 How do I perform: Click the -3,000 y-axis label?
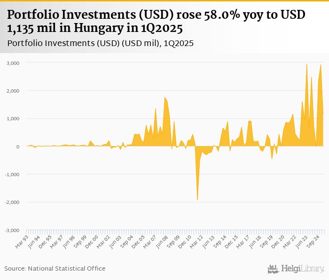pyautogui.click(x=12, y=230)
